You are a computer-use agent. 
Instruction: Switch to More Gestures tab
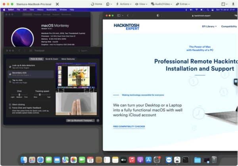click(x=68, y=59)
